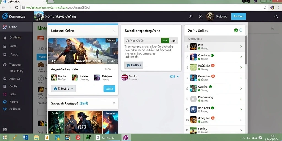This screenshot has height=141, width=282.
Task: Toggle the green GUL switch
Action: pos(165,41)
